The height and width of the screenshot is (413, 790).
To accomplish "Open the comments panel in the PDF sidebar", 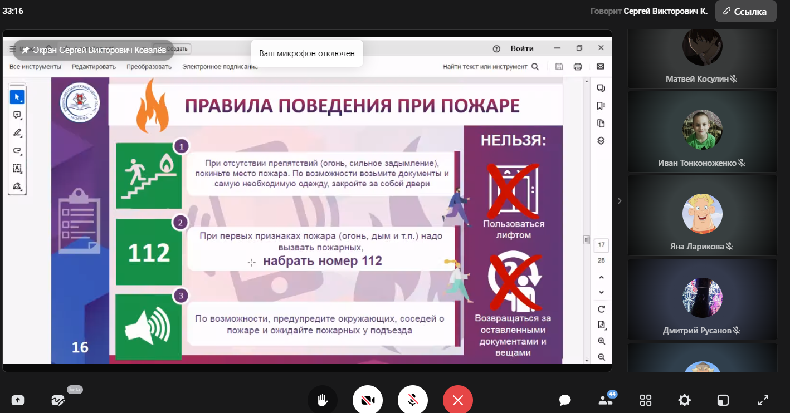I will (601, 88).
